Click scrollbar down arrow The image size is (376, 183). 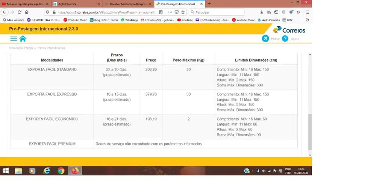pos(310,155)
